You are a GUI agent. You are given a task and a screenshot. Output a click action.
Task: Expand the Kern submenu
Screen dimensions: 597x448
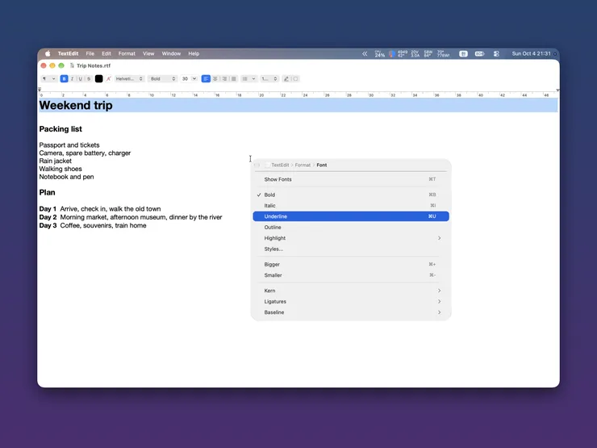[x=351, y=291]
